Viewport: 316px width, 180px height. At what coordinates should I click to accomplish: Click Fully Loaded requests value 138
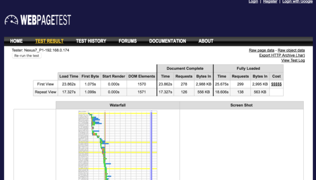[240, 92]
